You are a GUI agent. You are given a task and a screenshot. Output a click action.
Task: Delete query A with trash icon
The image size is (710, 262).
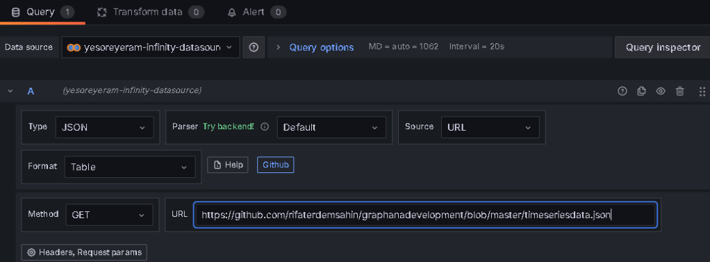coord(679,91)
